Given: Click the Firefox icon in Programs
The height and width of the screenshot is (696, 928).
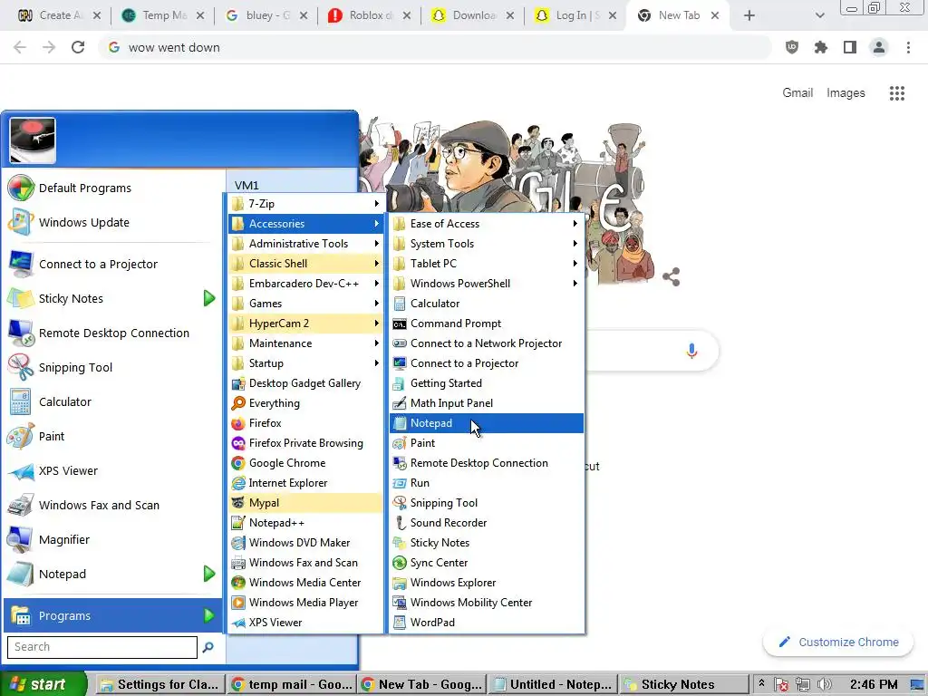Looking at the screenshot, I should point(238,423).
